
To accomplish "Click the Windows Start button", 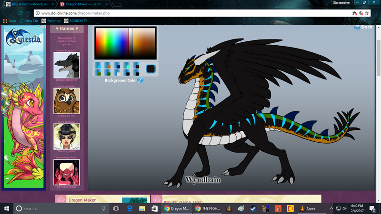I will [x=7, y=208].
